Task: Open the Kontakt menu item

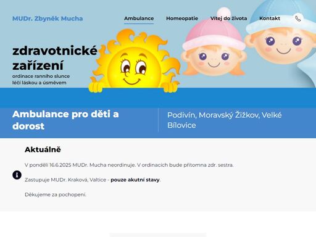Action: pyautogui.click(x=270, y=19)
